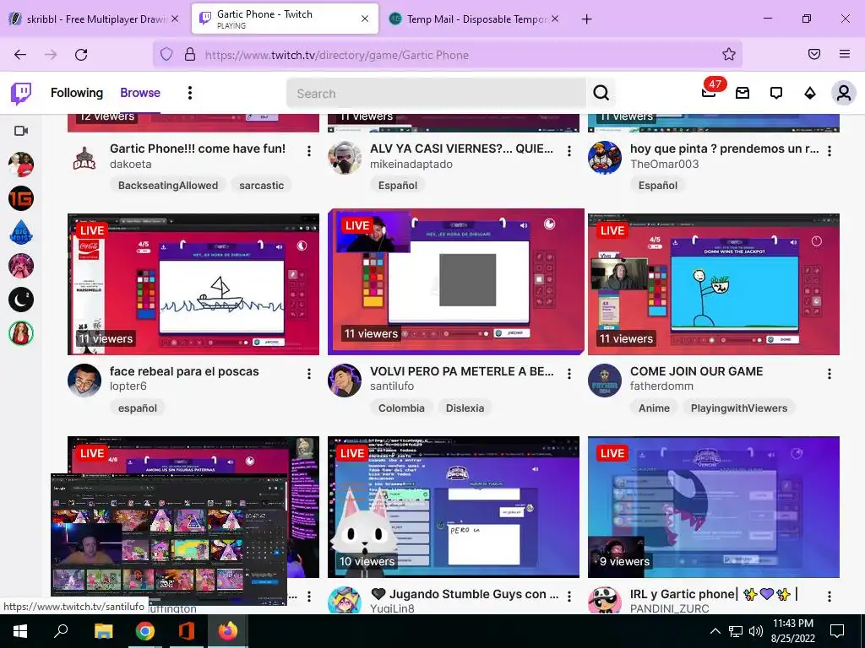Open File Explorer from taskbar
The height and width of the screenshot is (648, 865).
tap(103, 631)
